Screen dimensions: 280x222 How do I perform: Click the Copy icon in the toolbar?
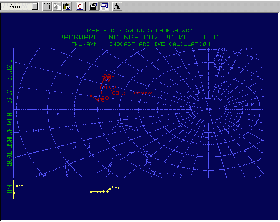57,6
